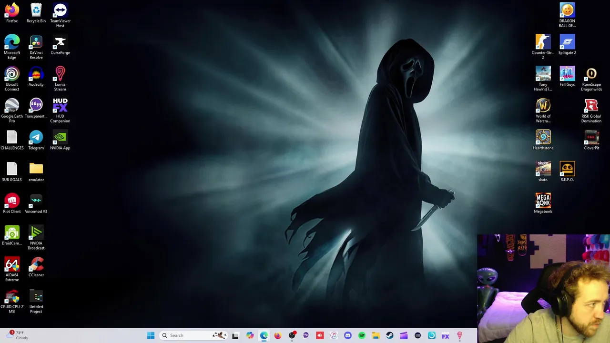610x343 pixels.
Task: Select the Megabonk desktop icon
Action: (x=543, y=204)
